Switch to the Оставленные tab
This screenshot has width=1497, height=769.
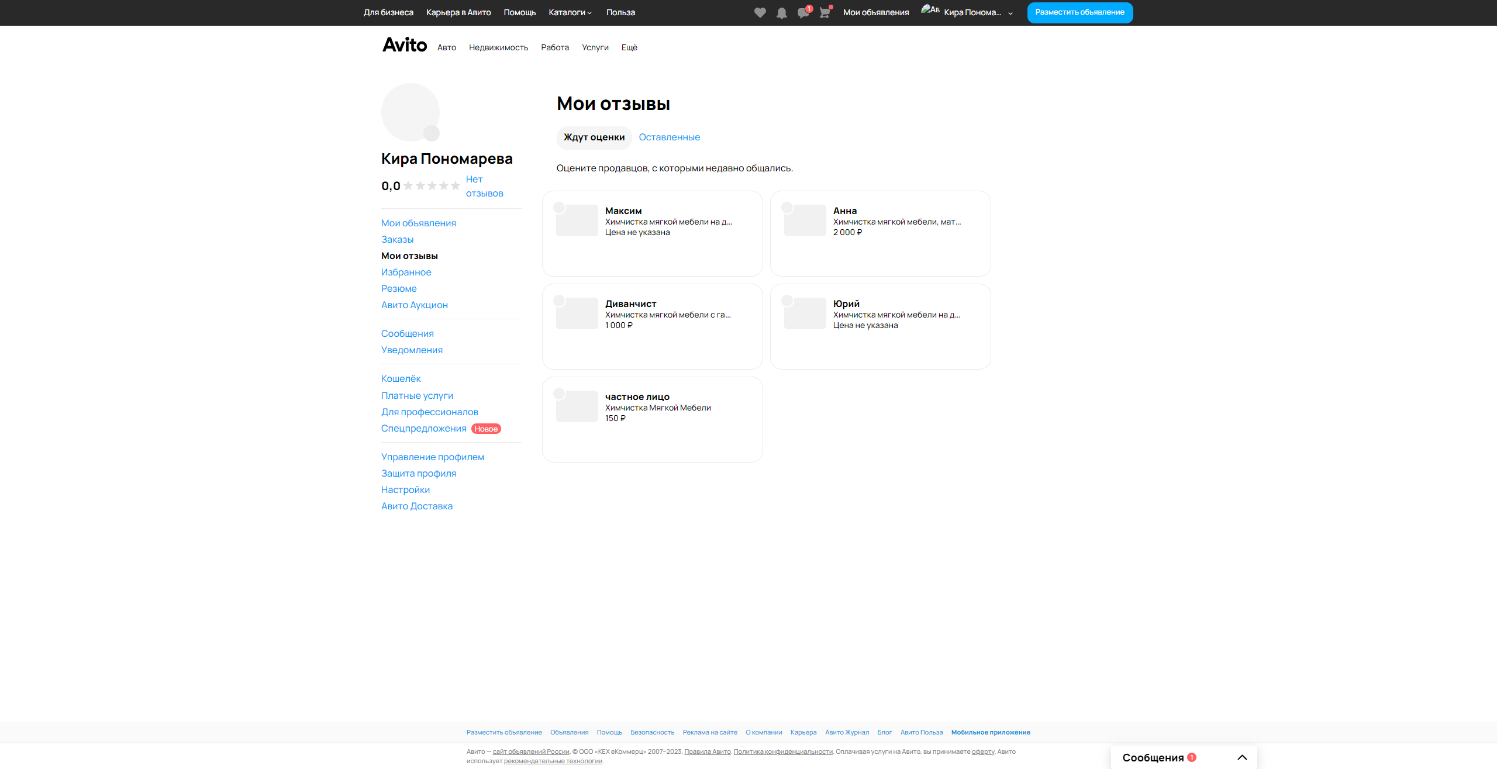click(669, 137)
